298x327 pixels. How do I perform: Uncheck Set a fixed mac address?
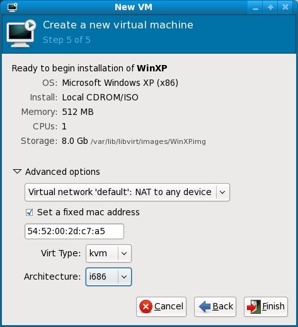[29, 212]
